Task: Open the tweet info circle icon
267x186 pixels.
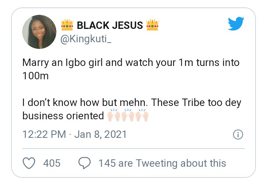Action: (237, 134)
